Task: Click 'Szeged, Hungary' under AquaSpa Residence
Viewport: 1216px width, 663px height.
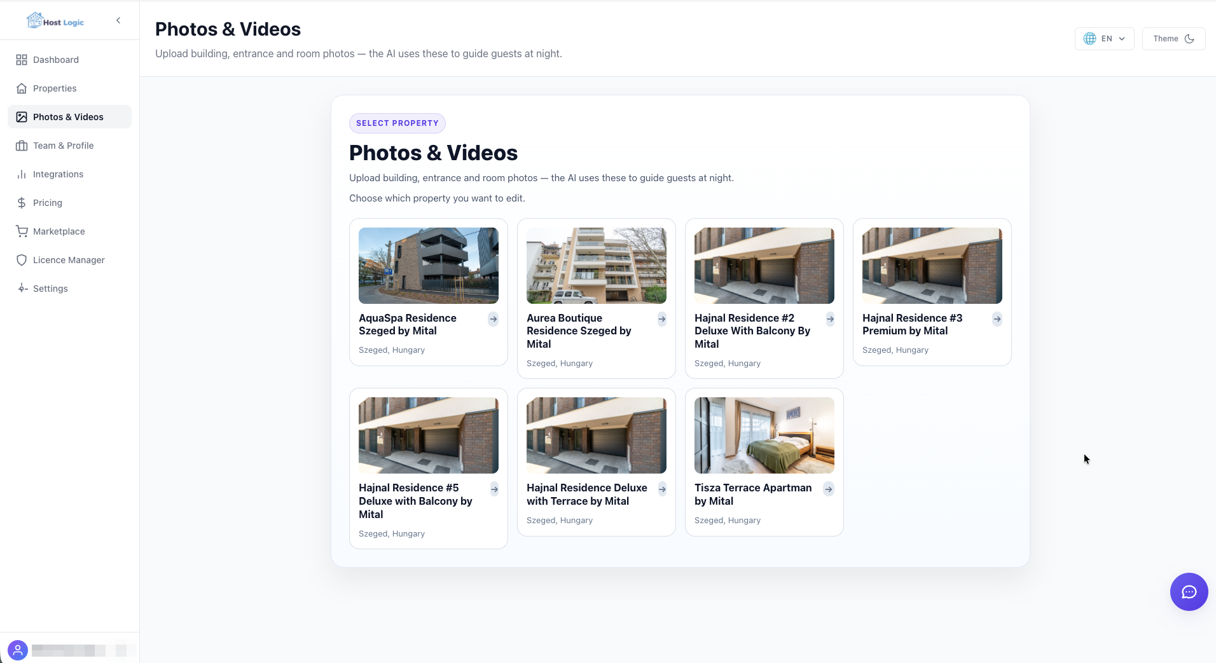Action: pyautogui.click(x=392, y=350)
